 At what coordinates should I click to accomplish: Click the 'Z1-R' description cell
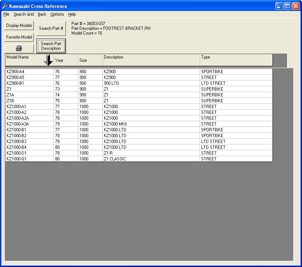coord(151,153)
